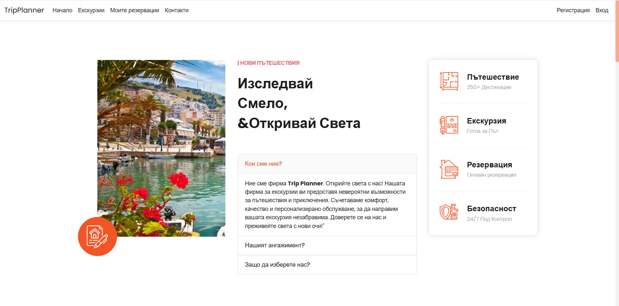This screenshot has width=619, height=306.
Task: Click the page vertical scrollbar thumb
Action: point(617,31)
